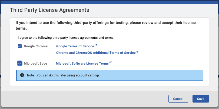
Task: Uncheck the Google Chrome checkbox
Action: click(x=20, y=46)
